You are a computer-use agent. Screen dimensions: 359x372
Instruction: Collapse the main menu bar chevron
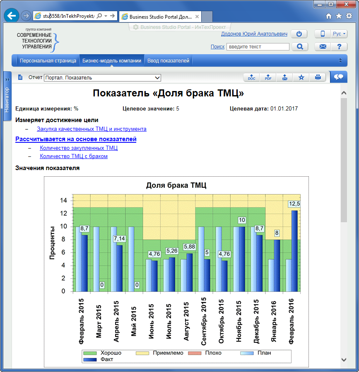pyautogui.click(x=340, y=60)
